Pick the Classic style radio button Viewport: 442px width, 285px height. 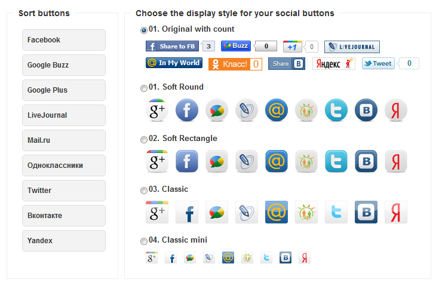144,191
